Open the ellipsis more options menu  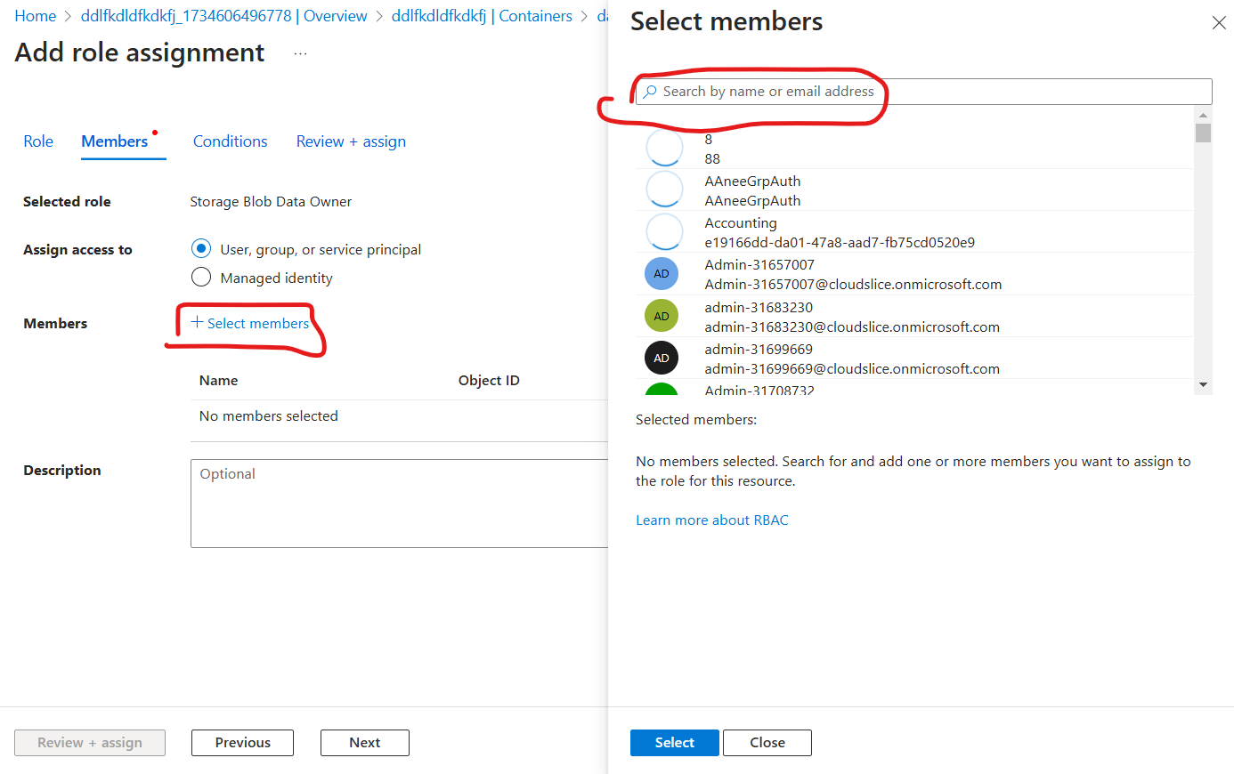pyautogui.click(x=300, y=54)
